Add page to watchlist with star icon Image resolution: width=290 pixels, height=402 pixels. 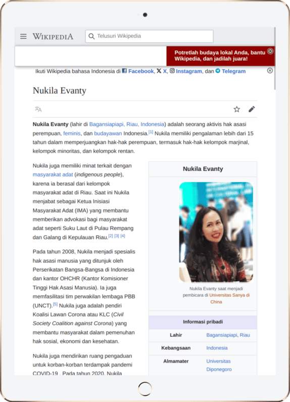pos(237,109)
